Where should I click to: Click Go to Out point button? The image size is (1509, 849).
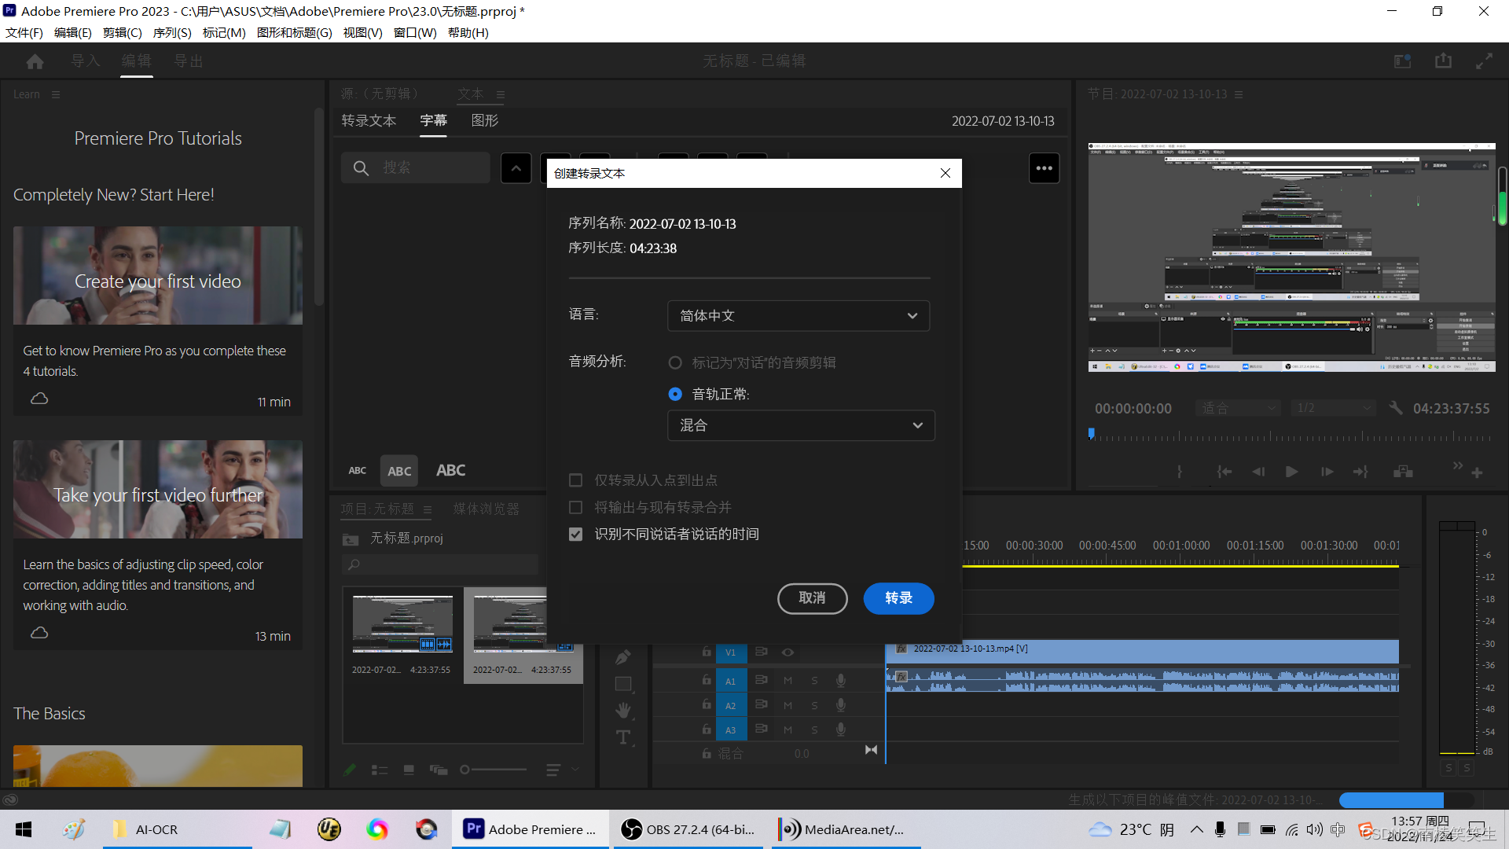tap(1360, 472)
